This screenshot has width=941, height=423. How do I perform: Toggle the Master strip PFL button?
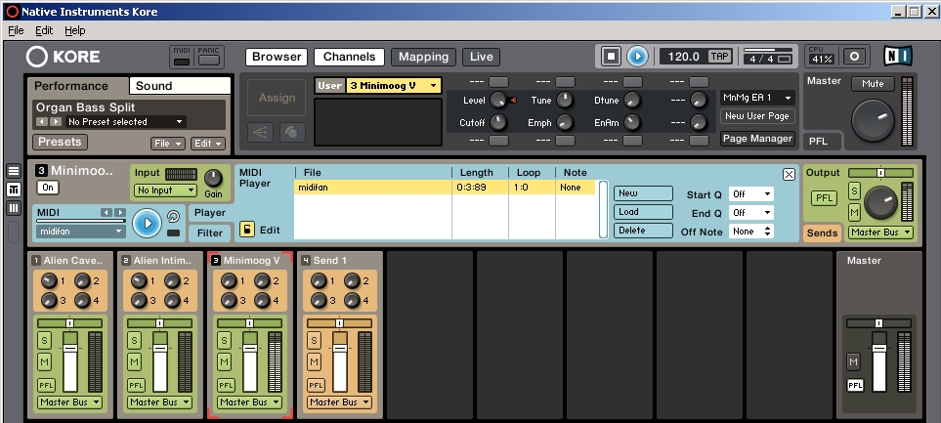[855, 385]
